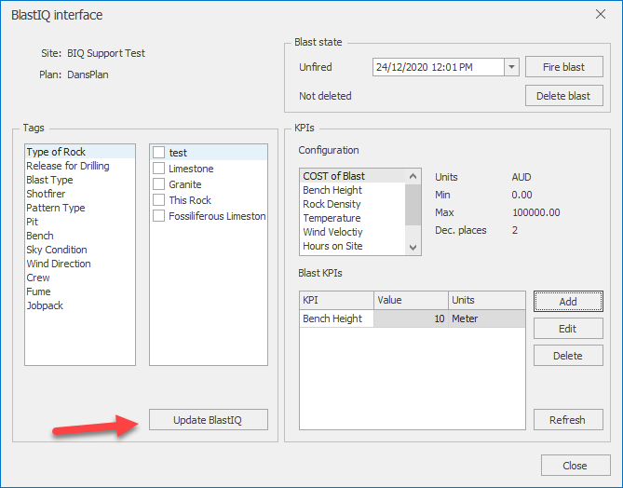The width and height of the screenshot is (623, 488).
Task: Click the Configuration list scroll down arrow
Action: click(413, 247)
